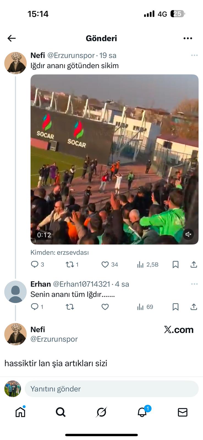Open more options on Nefi's first tweet
The height and width of the screenshot is (440, 203).
pos(194,55)
